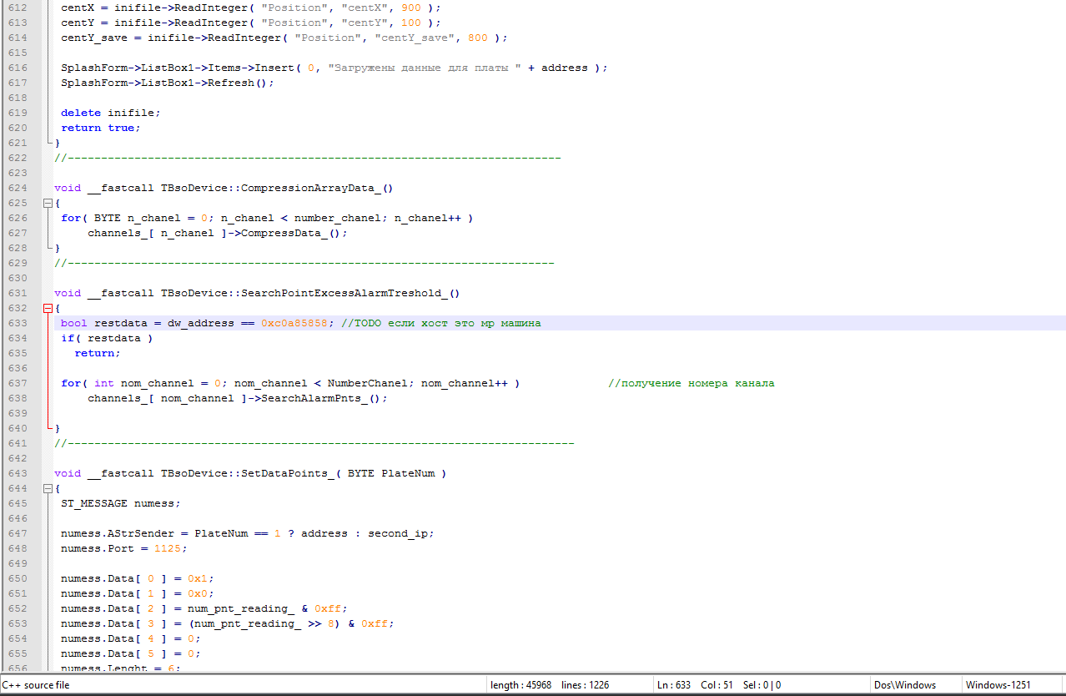Click the 'BYTE PlateNum' parameter
This screenshot has width=1066, height=696.
point(391,473)
